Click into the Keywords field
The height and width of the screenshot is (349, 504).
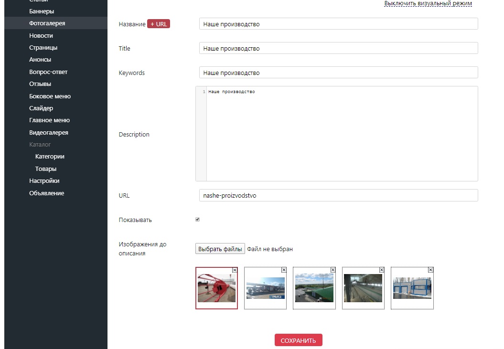point(338,73)
